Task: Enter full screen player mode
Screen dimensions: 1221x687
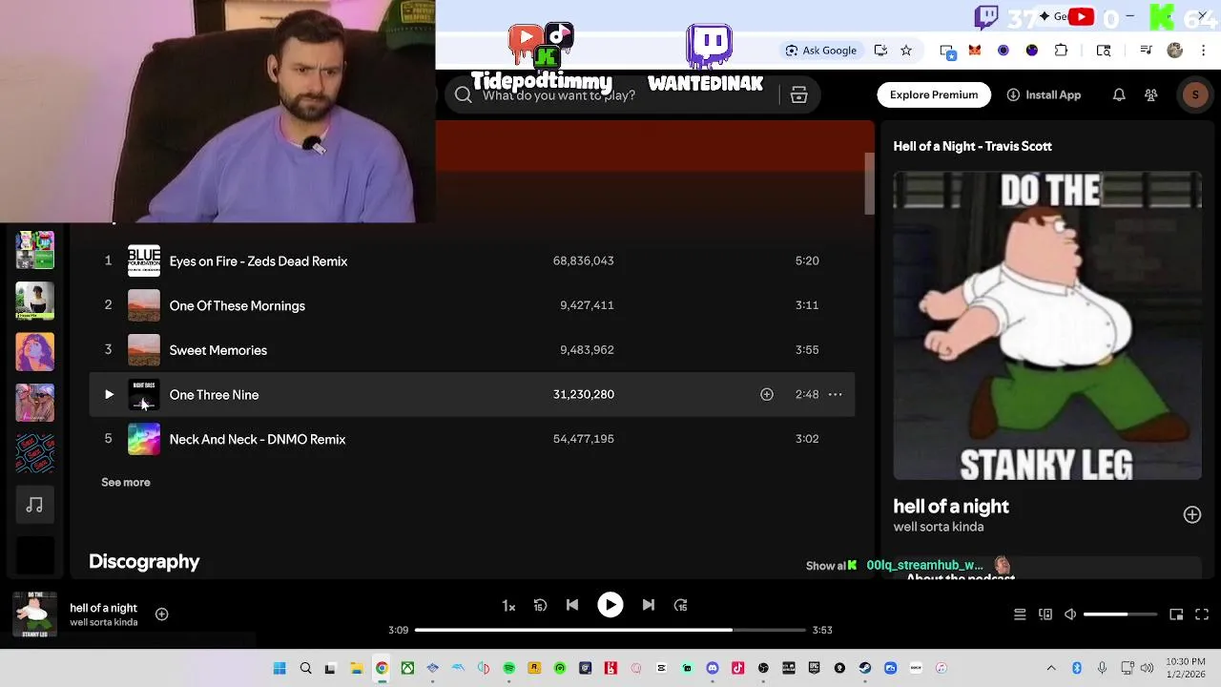Action: [x=1202, y=614]
